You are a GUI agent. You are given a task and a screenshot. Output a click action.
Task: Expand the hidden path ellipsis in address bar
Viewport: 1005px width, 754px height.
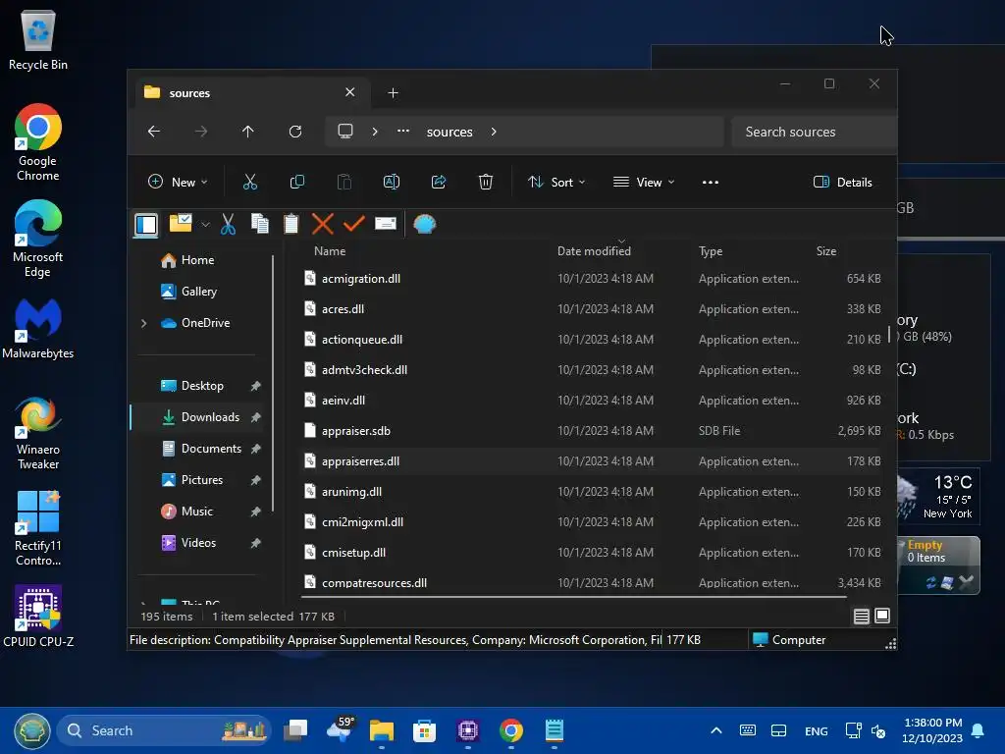coord(403,131)
